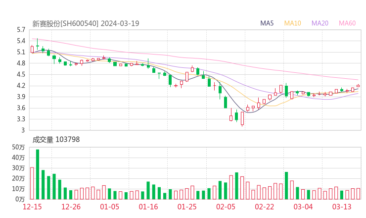Click the 3.6 price axis label

(x=21, y=108)
